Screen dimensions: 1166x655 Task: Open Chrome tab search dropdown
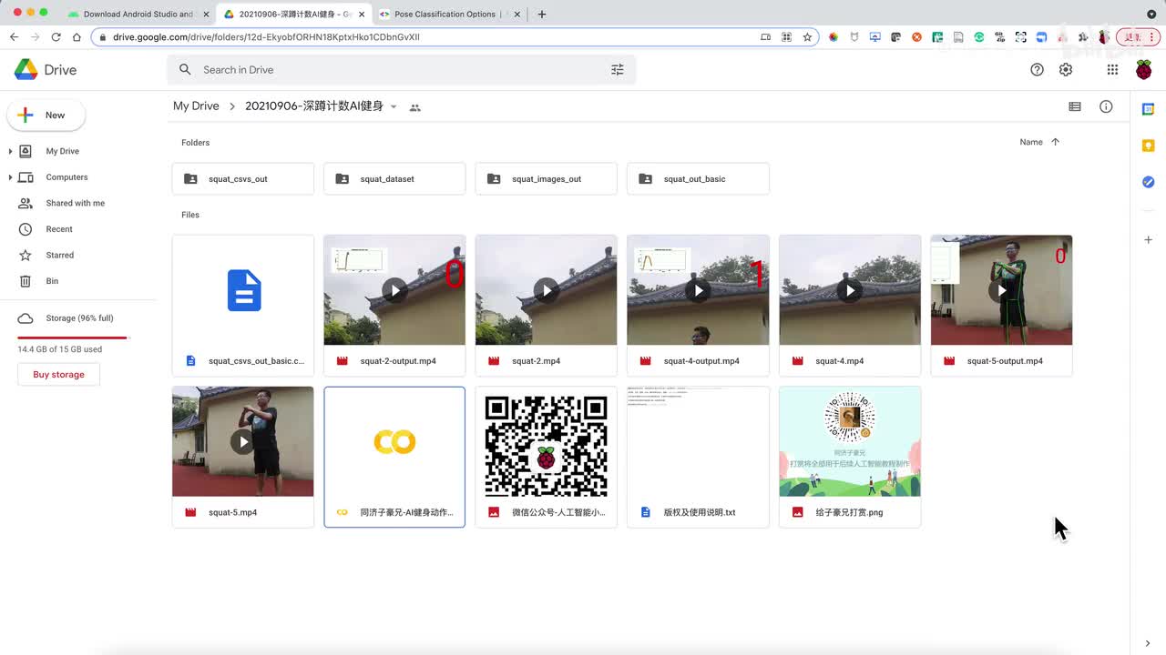[1151, 14]
